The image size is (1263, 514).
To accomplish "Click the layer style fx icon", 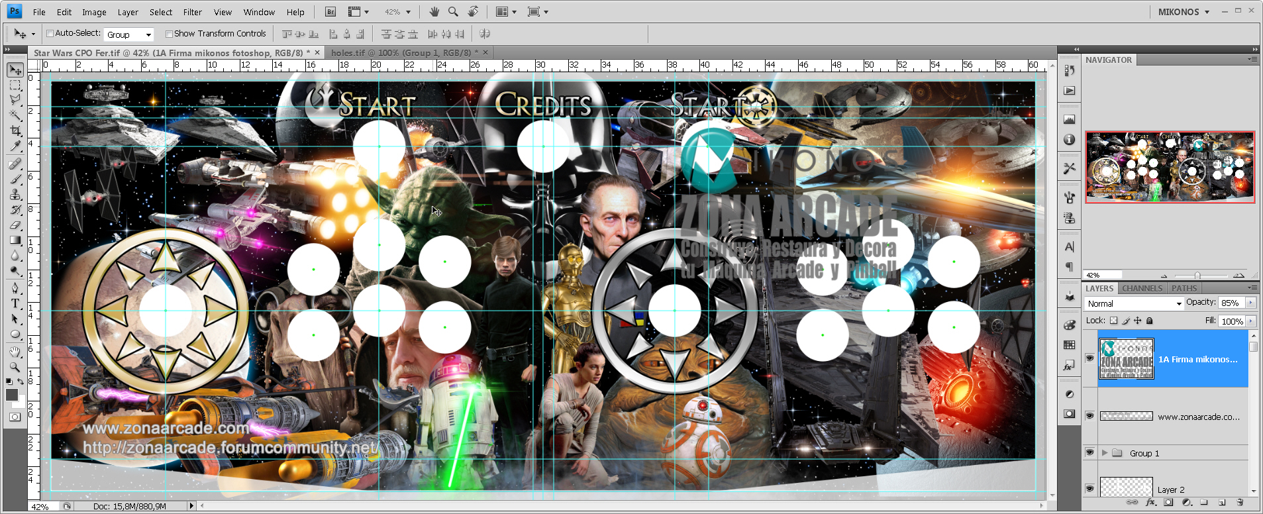I will (x=1152, y=503).
